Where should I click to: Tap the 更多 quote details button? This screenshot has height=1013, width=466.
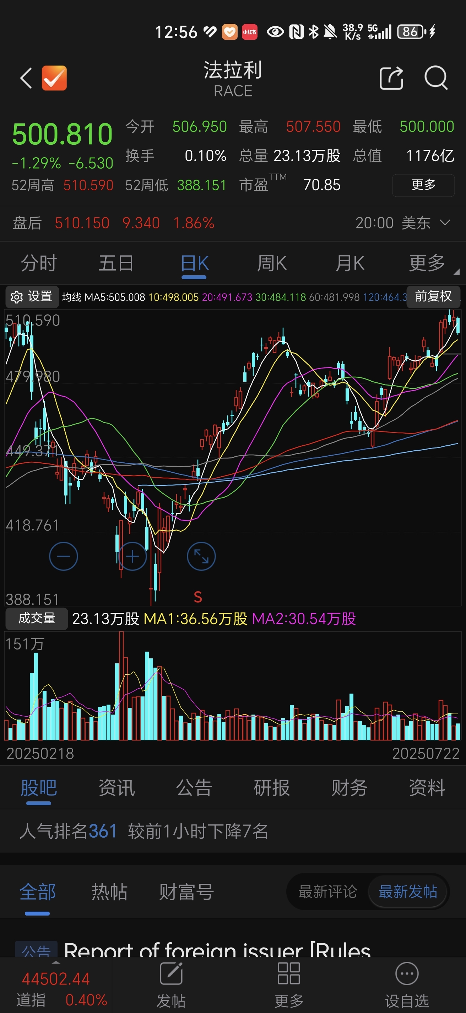423,185
